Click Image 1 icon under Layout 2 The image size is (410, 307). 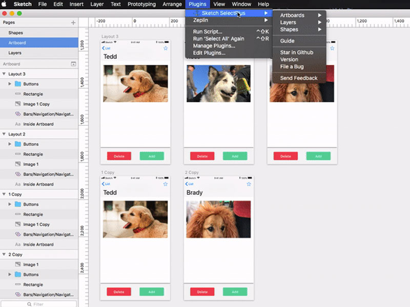point(18,164)
